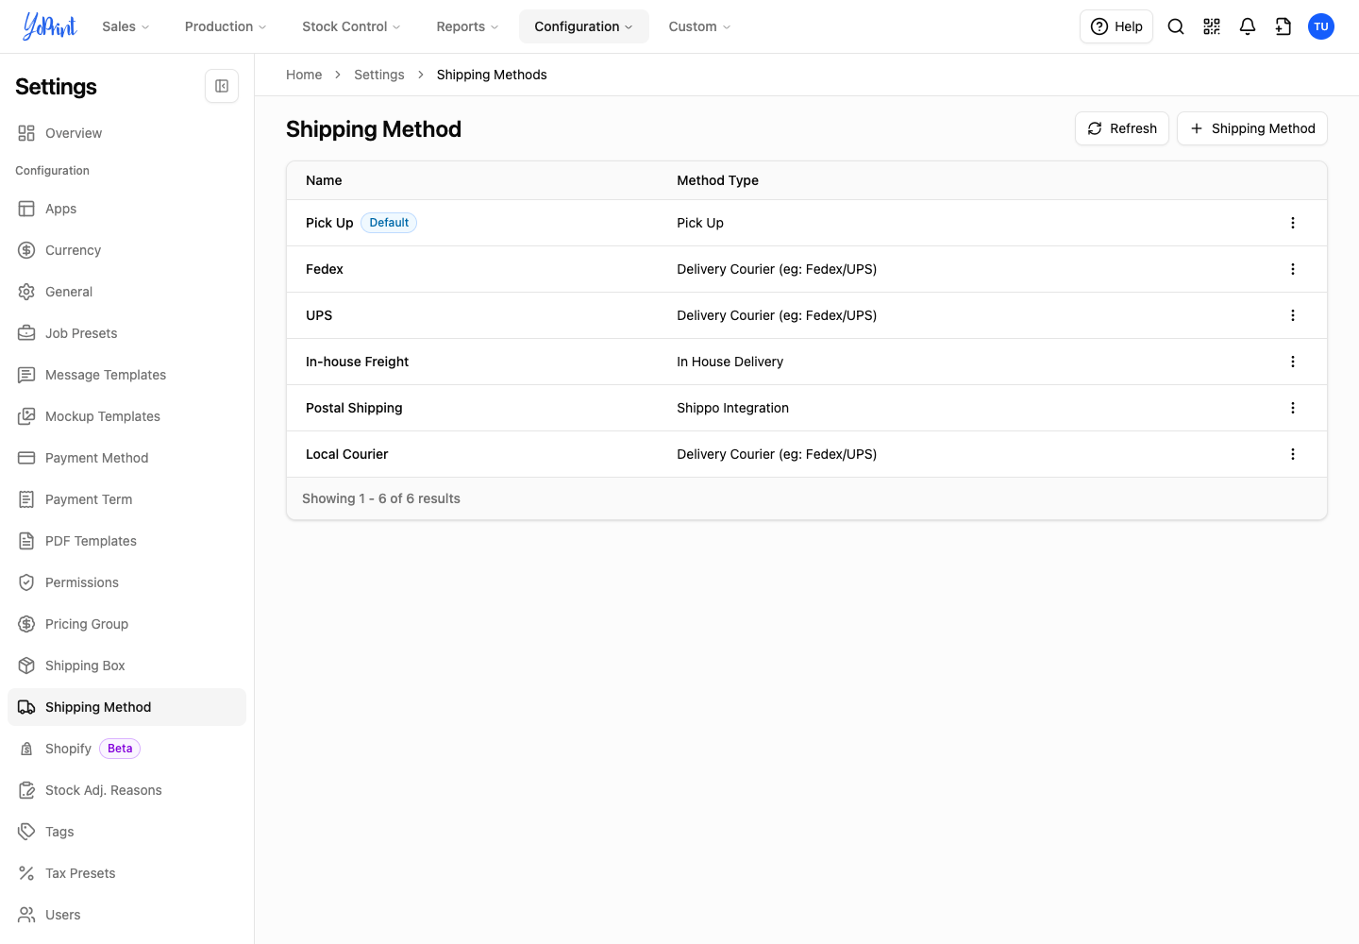
Task: Open the search icon in the top bar
Action: 1176,26
